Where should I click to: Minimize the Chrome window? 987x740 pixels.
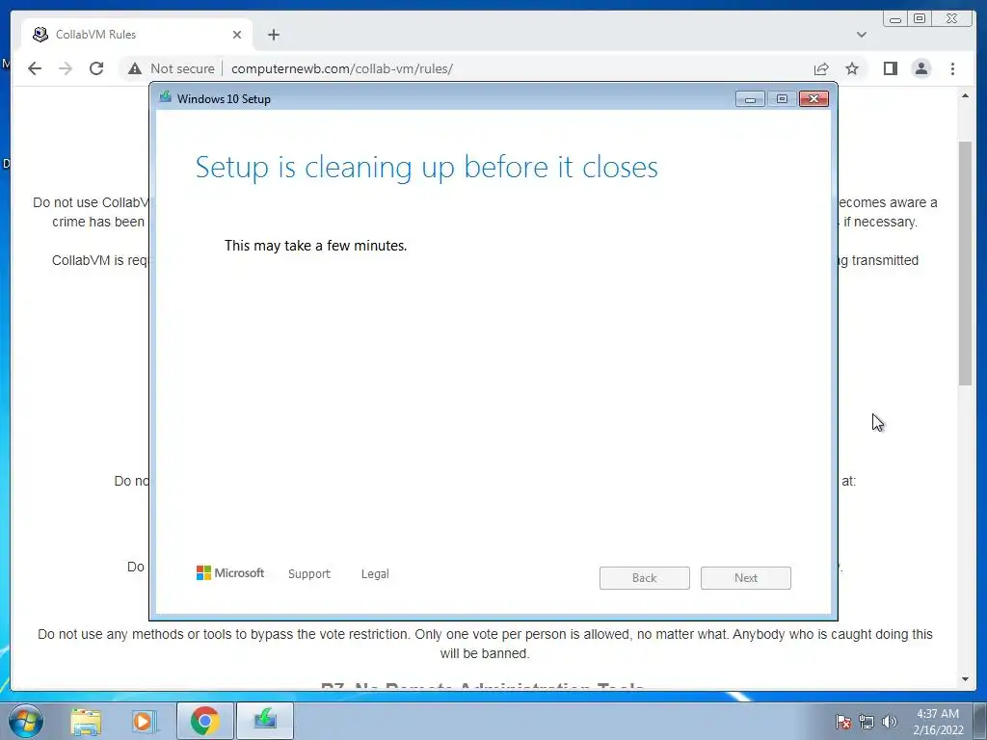pyautogui.click(x=895, y=19)
